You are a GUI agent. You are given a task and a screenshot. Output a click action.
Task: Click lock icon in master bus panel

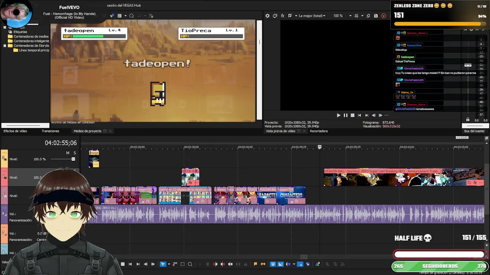pyautogui.click(x=467, y=120)
